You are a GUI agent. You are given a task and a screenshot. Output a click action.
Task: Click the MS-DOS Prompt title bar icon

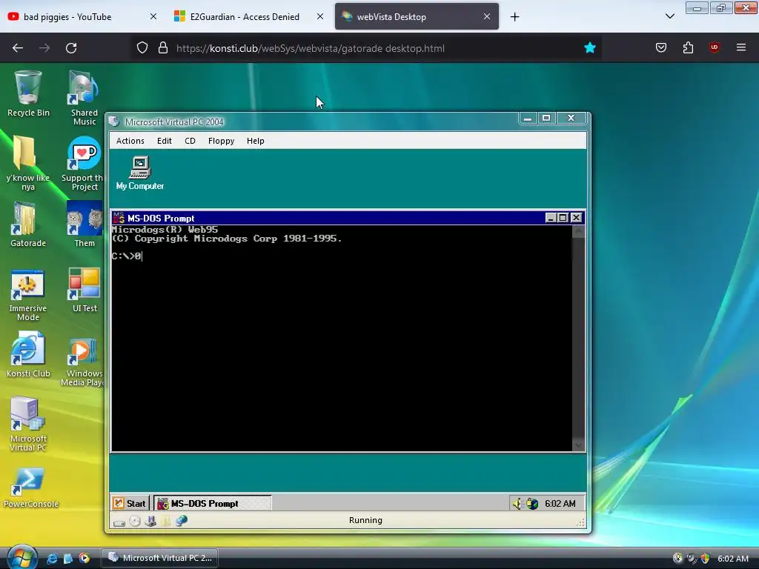click(x=119, y=219)
